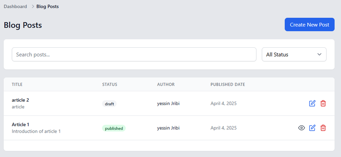This screenshot has height=157, width=341.
Task: Click the Title column header
Action: [17, 85]
